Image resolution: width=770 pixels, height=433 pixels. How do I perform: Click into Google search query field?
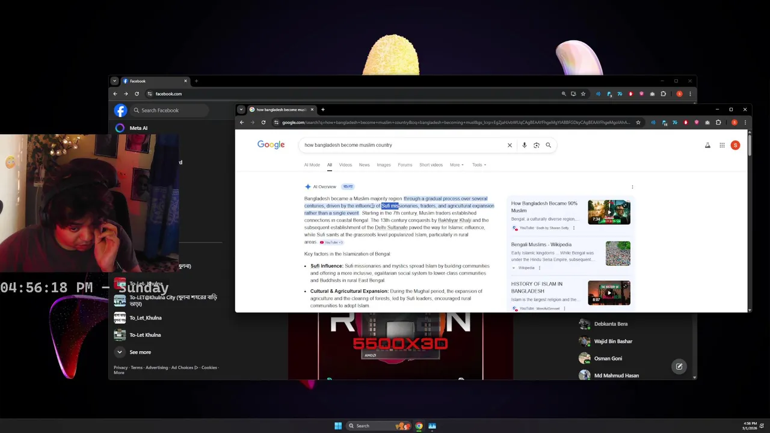pyautogui.click(x=403, y=145)
